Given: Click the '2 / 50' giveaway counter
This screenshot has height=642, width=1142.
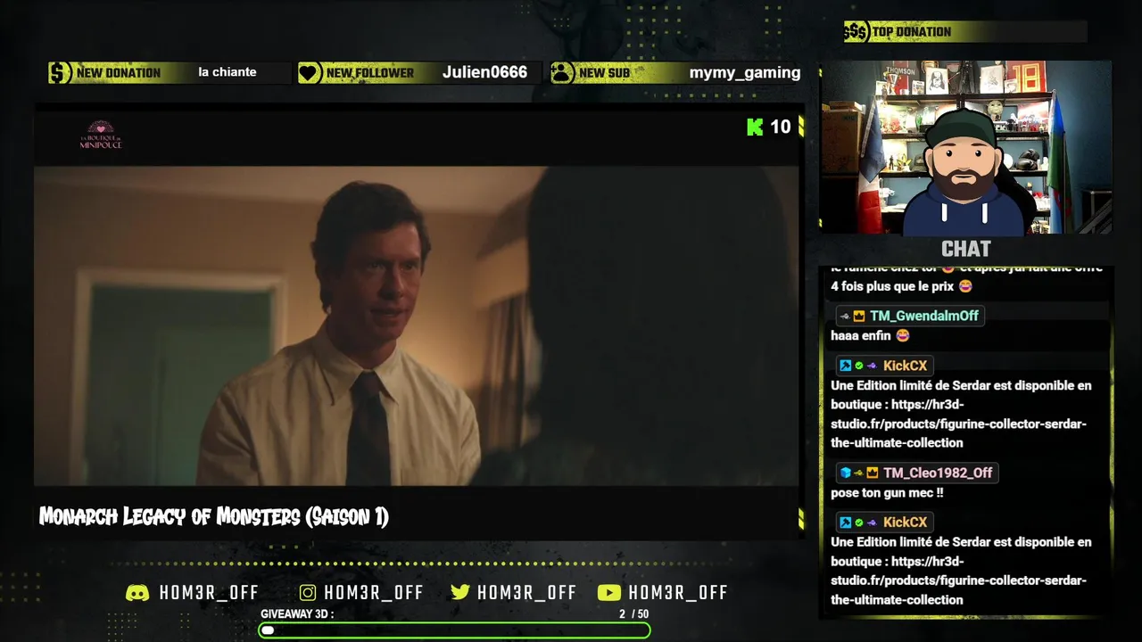Looking at the screenshot, I should pos(634,614).
